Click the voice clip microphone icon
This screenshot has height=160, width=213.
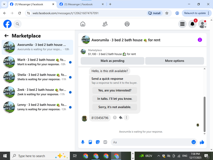83,142
